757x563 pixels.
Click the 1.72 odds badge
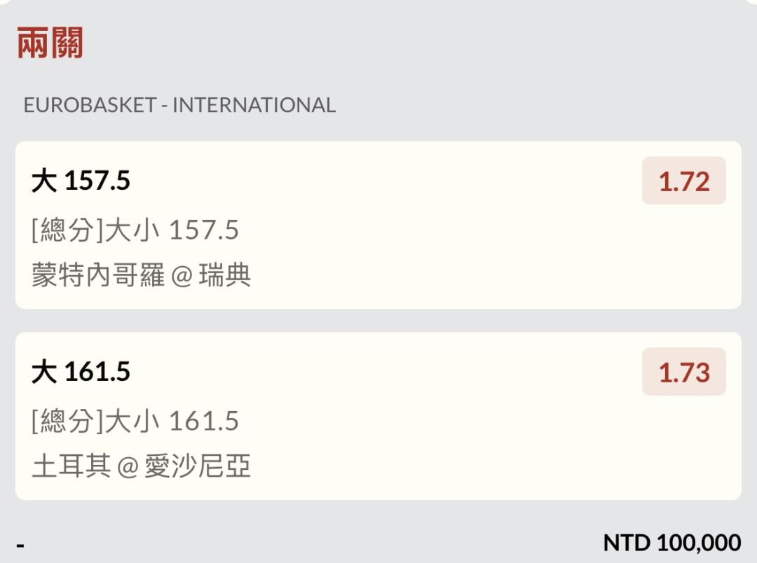click(x=683, y=181)
